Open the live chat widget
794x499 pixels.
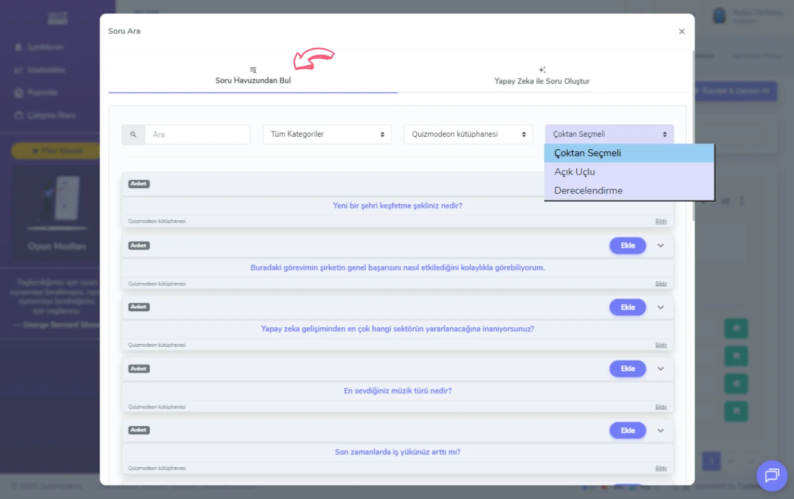pyautogui.click(x=772, y=475)
